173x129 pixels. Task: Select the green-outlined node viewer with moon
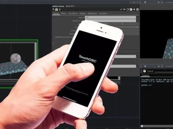[x=19, y=64]
